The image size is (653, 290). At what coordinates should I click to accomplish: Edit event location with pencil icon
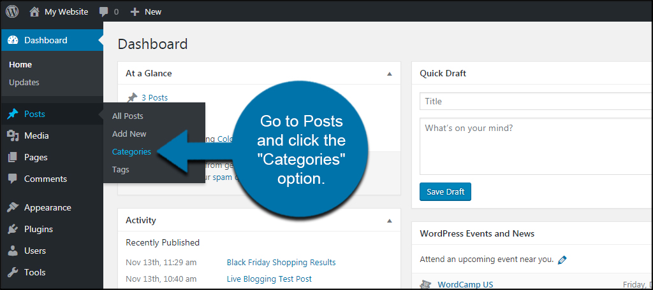(562, 259)
